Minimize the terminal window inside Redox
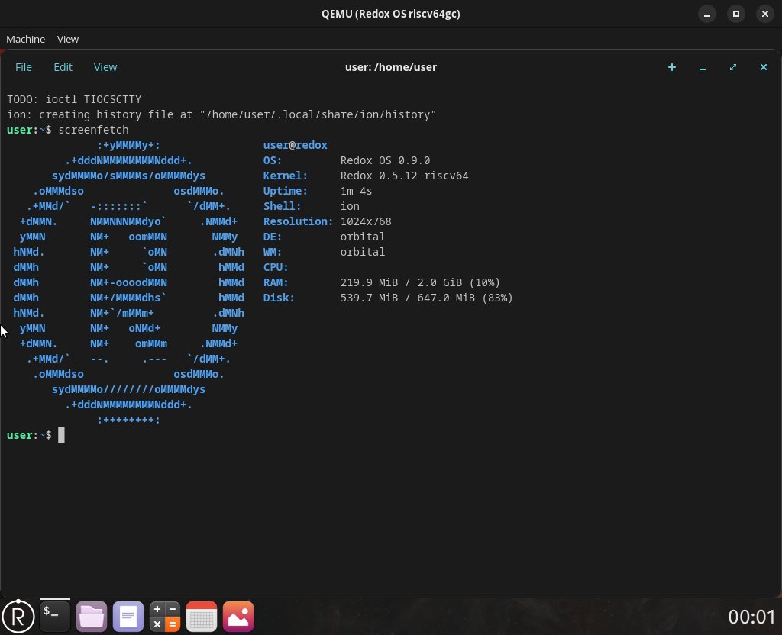This screenshot has width=782, height=635. (x=703, y=67)
